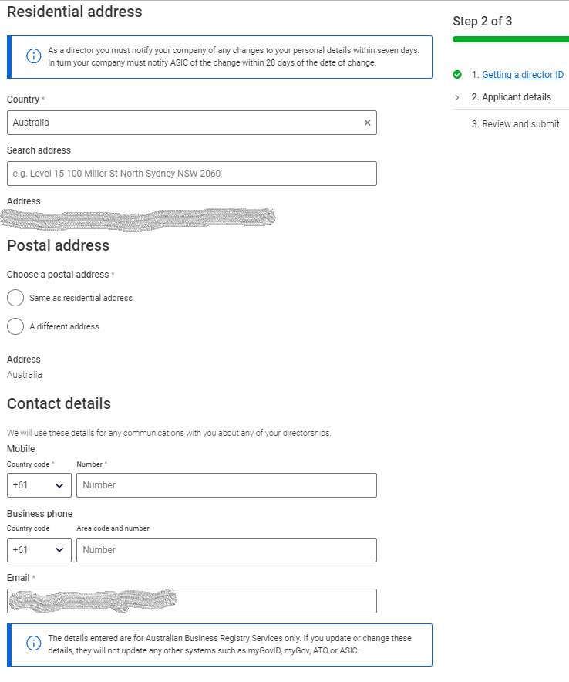This screenshot has height=682, width=569.
Task: Click the Mobile number field
Action: click(227, 485)
